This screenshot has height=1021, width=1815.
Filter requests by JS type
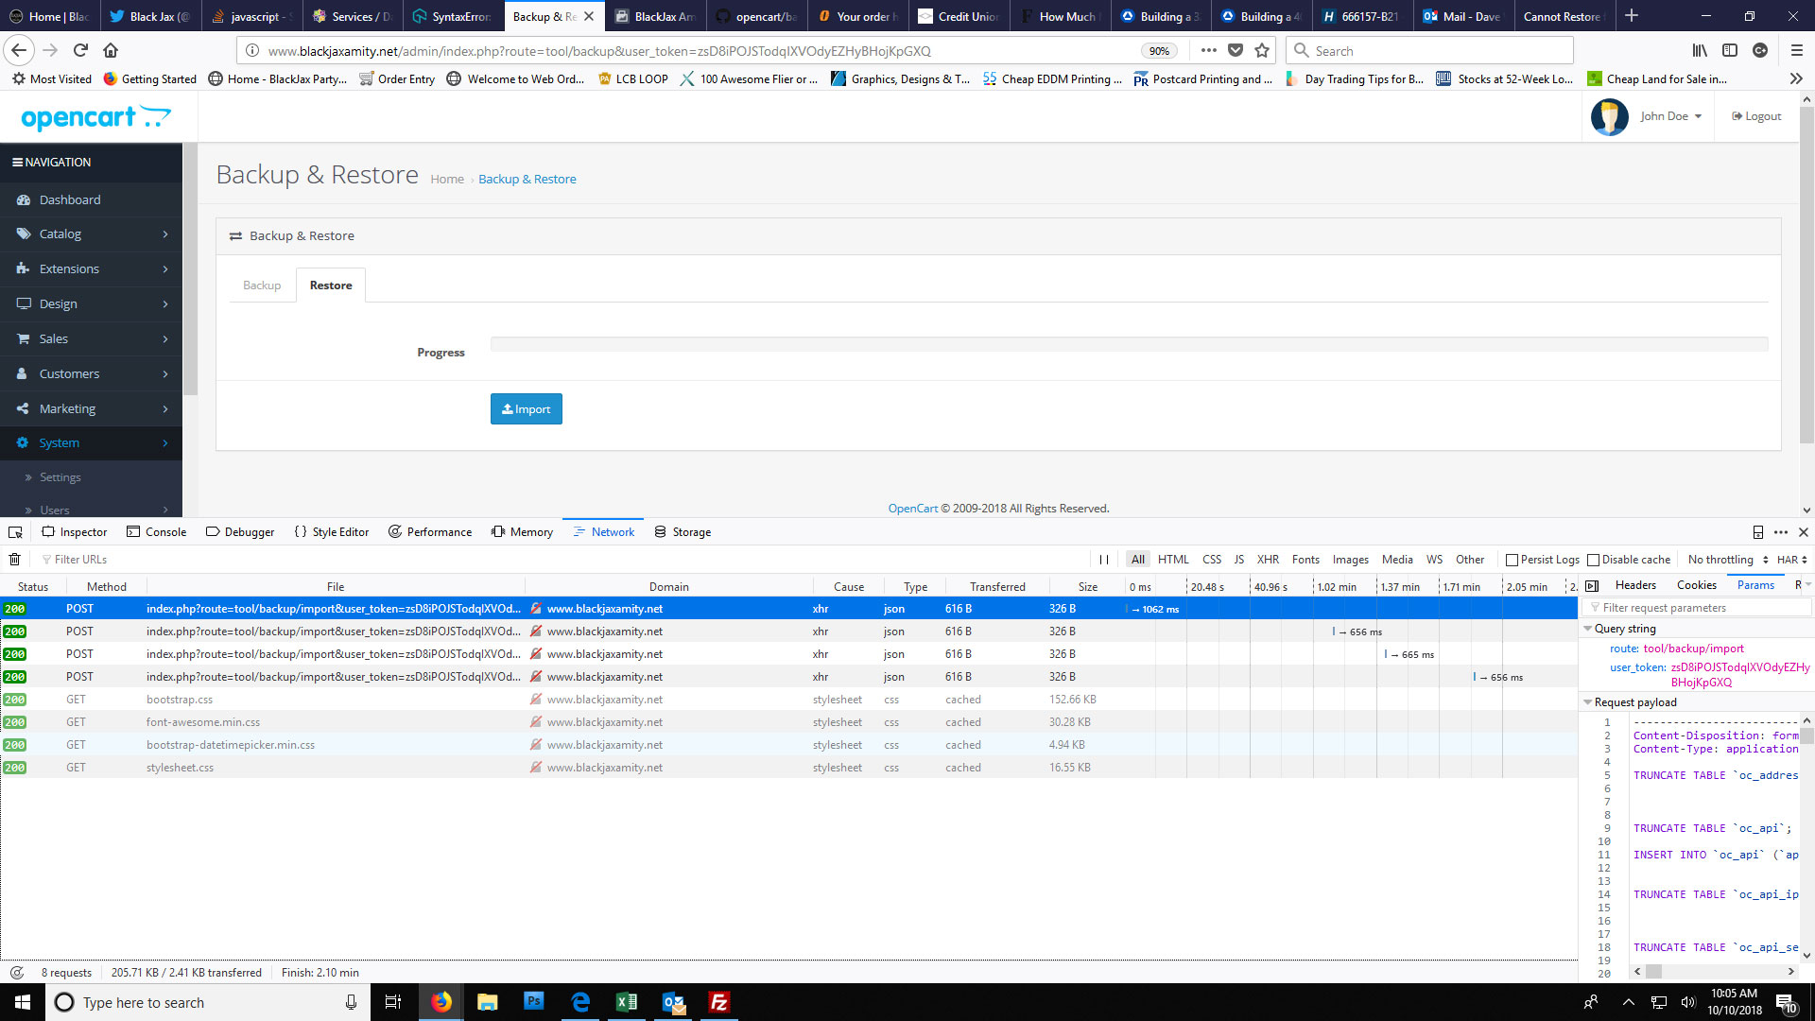(1238, 560)
